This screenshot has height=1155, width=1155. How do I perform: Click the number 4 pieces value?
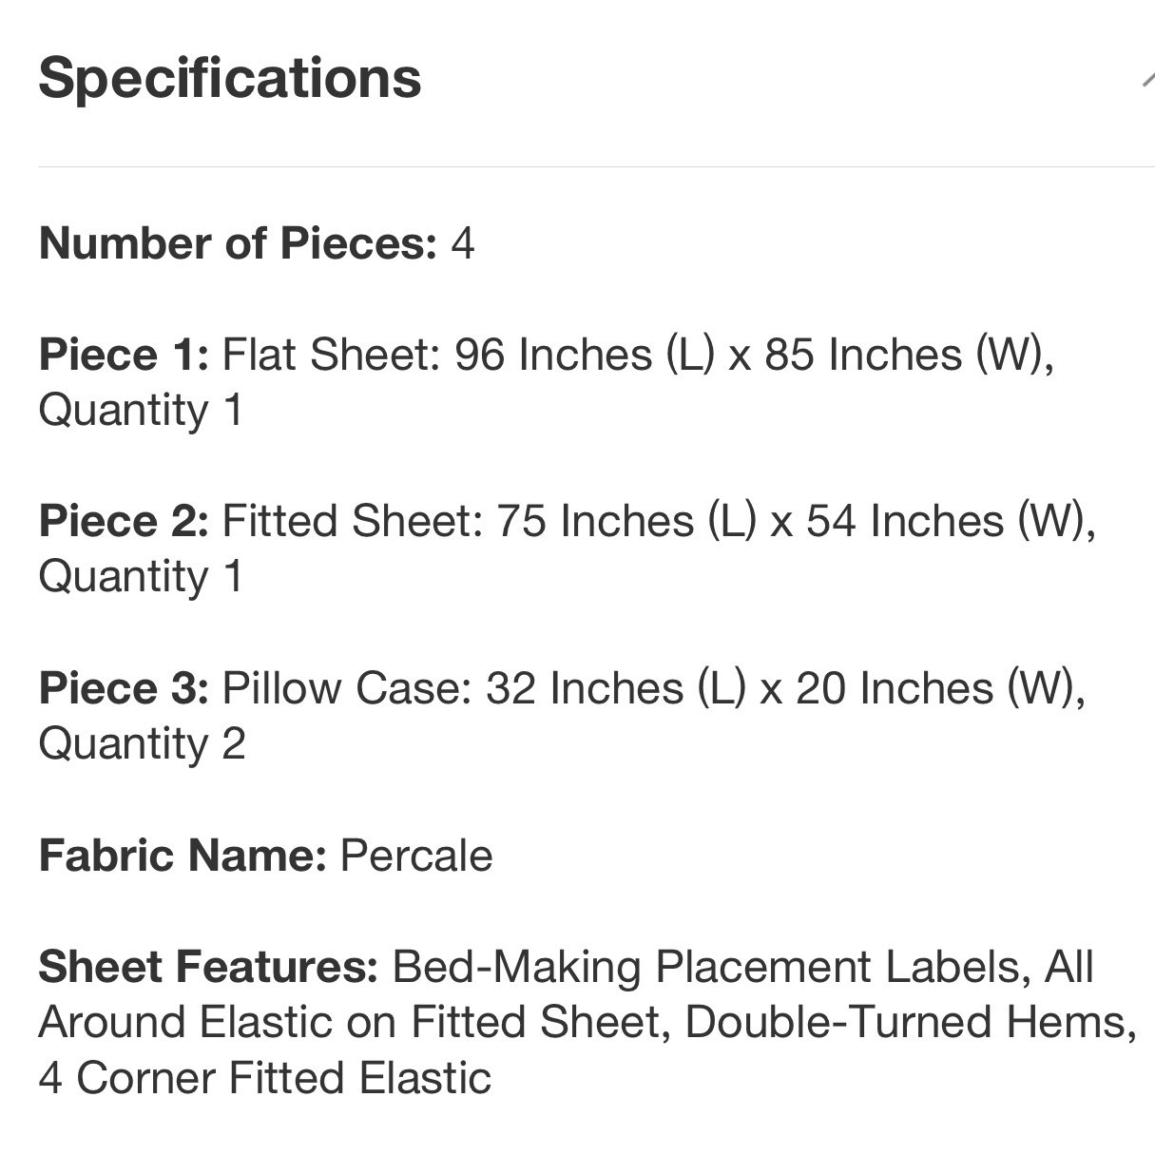(x=462, y=244)
